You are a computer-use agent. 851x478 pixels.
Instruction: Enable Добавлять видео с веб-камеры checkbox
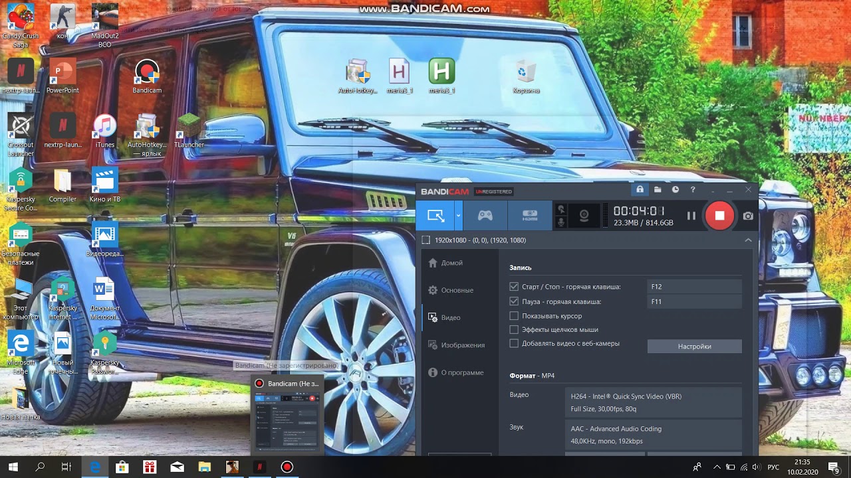514,343
